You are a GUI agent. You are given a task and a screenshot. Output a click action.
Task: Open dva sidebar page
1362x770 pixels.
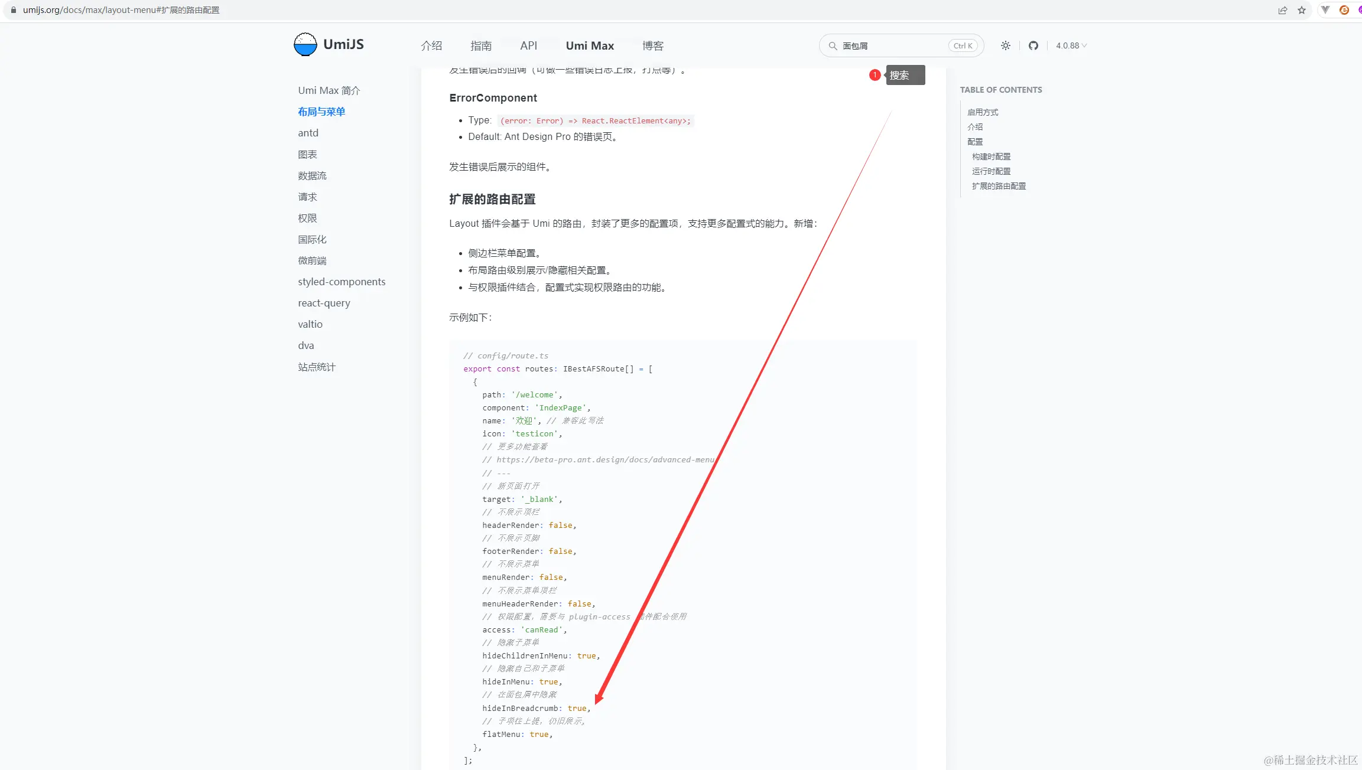pos(306,345)
